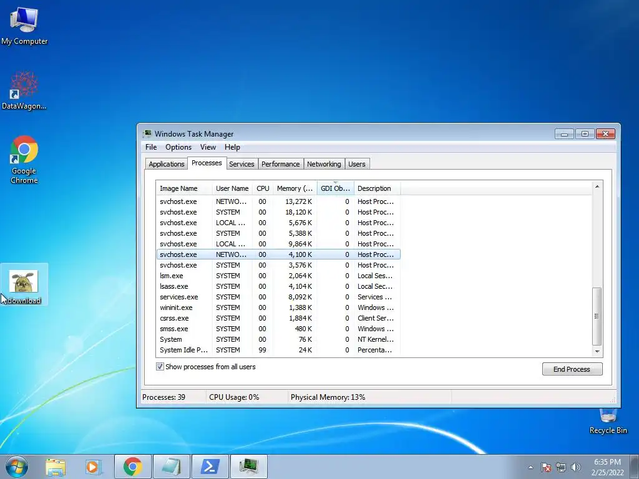Sort by the CPU column header
The height and width of the screenshot is (479, 639).
tap(263, 188)
